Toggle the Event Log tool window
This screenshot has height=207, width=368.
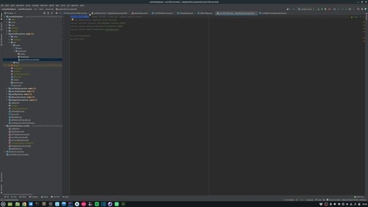(359, 197)
